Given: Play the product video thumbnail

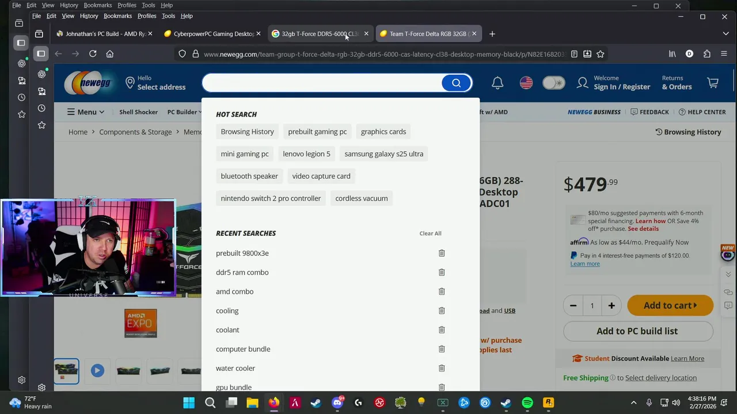Looking at the screenshot, I should 97,370.
